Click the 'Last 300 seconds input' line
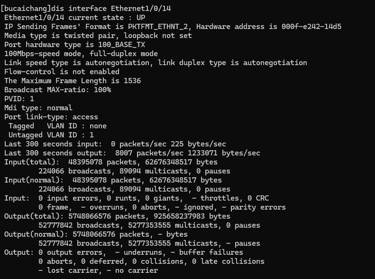The image size is (375, 279). coord(115,144)
